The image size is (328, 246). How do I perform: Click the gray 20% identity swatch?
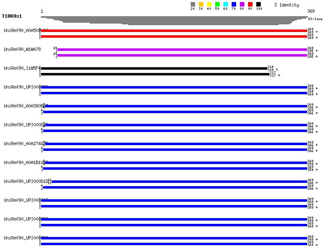click(193, 5)
